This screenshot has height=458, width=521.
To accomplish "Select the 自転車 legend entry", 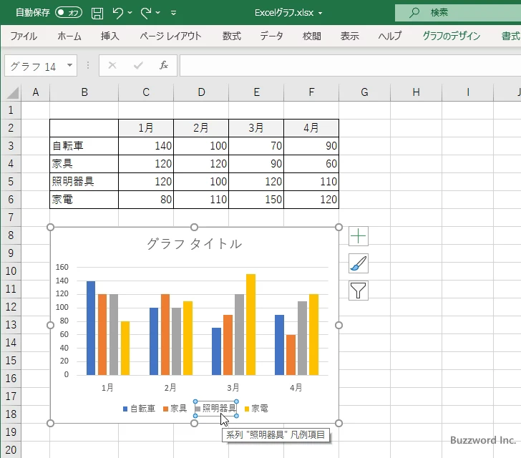I will (139, 409).
